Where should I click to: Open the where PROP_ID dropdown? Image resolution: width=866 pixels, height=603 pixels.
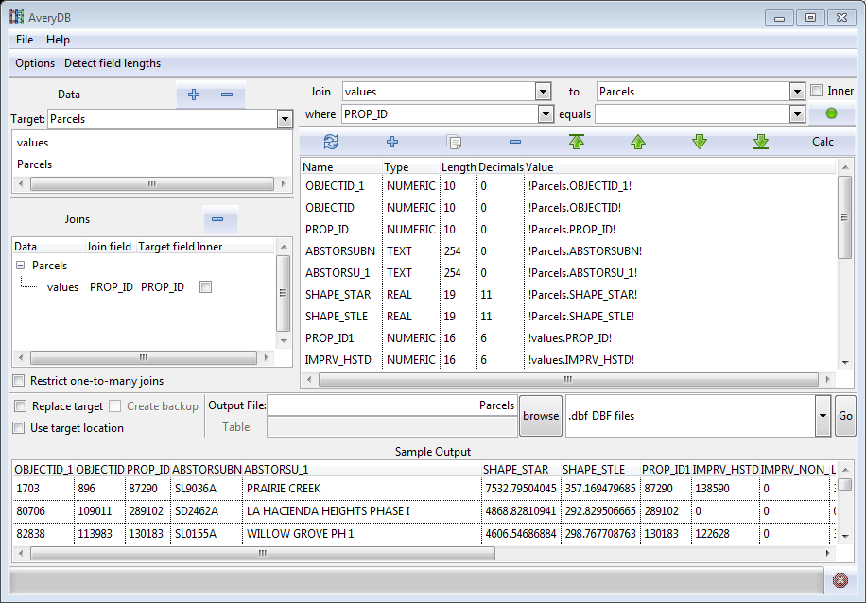544,113
